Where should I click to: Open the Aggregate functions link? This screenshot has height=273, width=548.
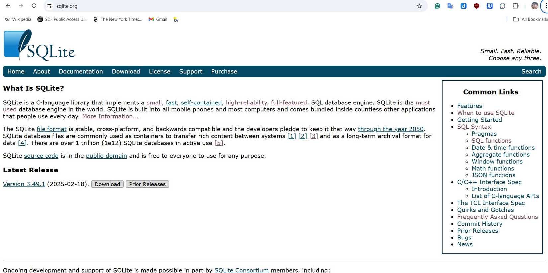pyautogui.click(x=501, y=155)
